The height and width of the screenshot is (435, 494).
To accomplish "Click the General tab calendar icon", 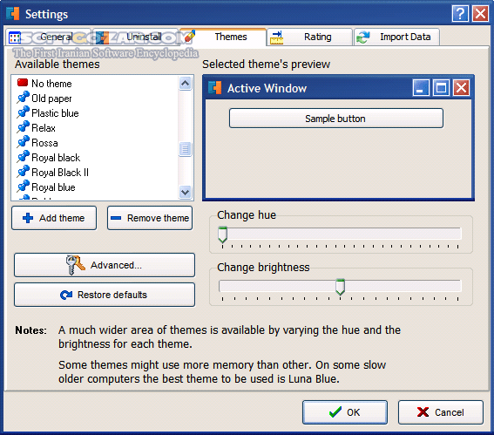I will point(15,37).
